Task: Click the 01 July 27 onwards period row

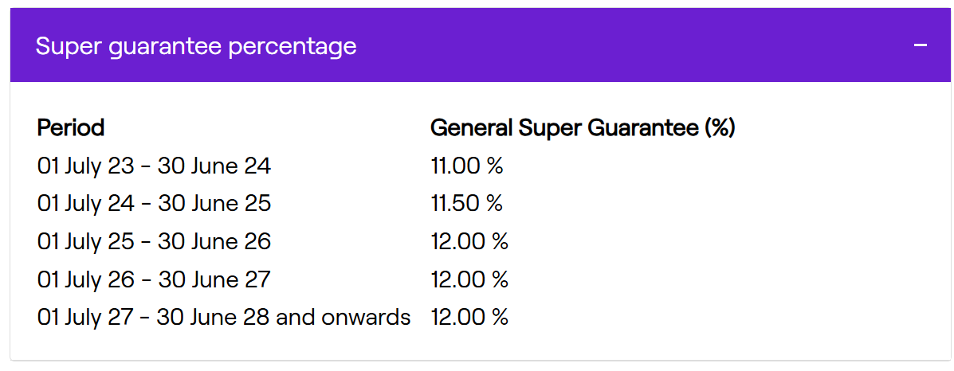Action: tap(224, 317)
